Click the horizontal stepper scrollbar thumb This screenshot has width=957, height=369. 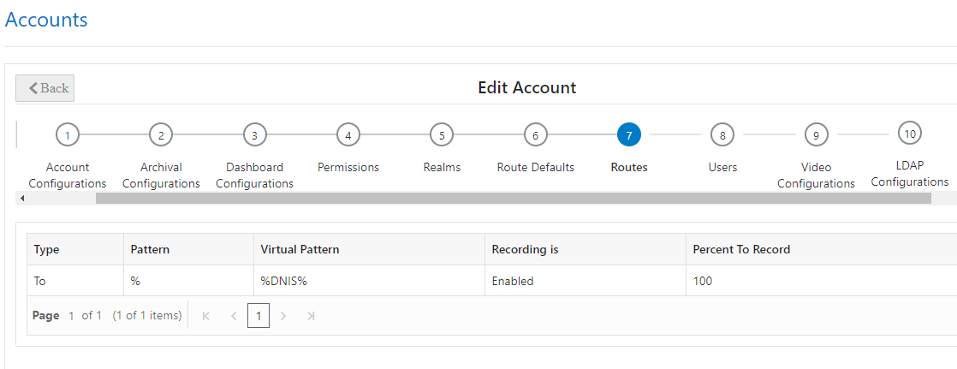513,199
